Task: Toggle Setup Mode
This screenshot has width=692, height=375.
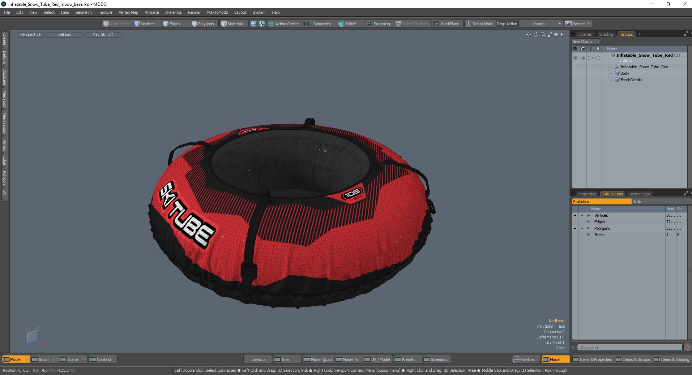Action: coord(479,24)
